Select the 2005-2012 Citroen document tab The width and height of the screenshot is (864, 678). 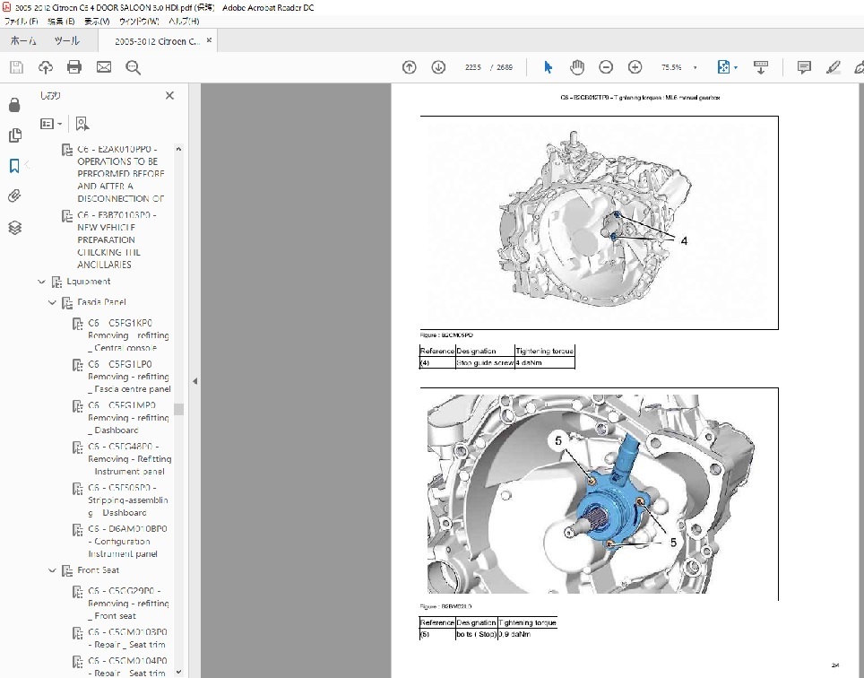tap(157, 41)
